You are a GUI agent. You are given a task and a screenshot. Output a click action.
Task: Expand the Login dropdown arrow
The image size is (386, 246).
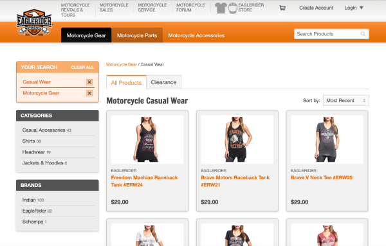pyautogui.click(x=362, y=8)
